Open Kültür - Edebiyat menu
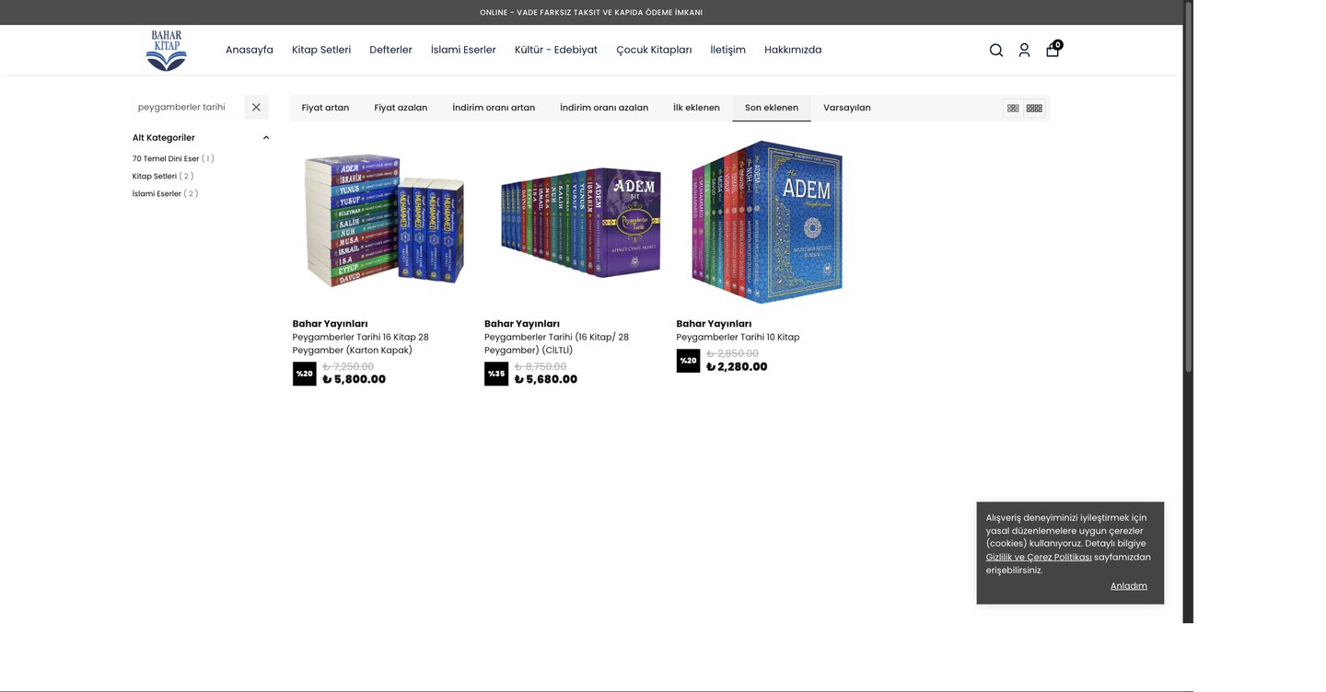The width and height of the screenshot is (1326, 692). coord(556,50)
